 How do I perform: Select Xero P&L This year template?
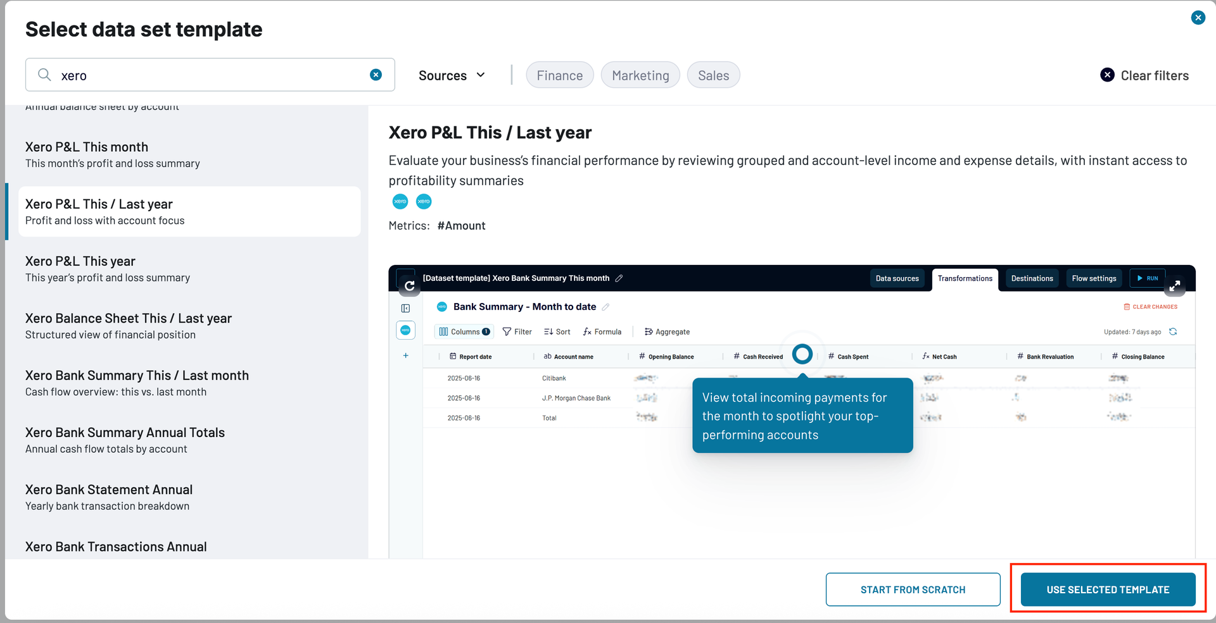coord(189,269)
